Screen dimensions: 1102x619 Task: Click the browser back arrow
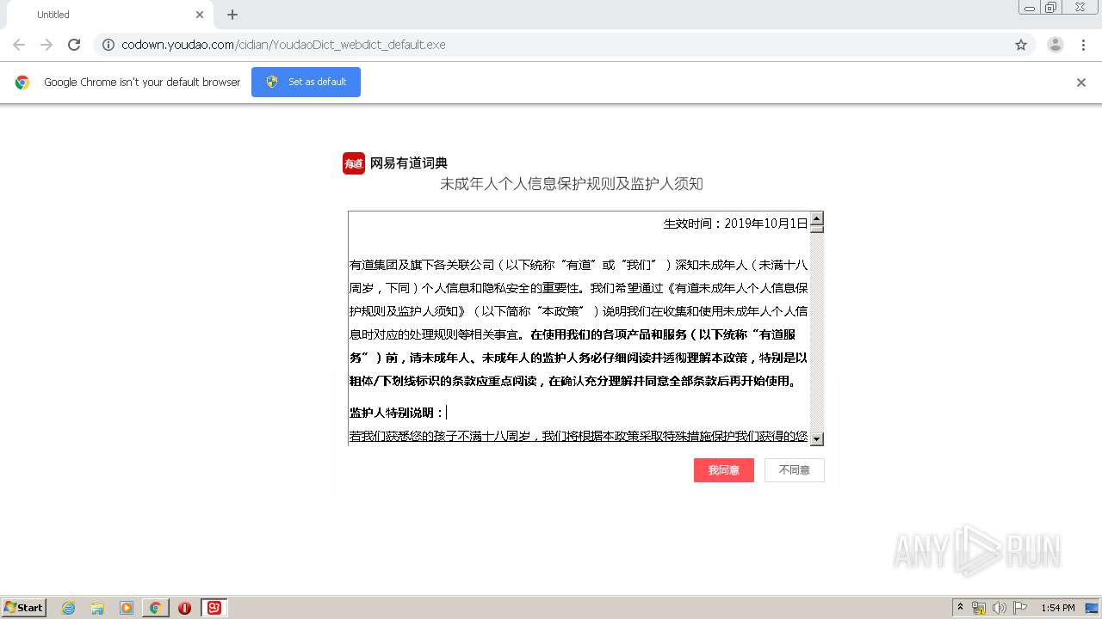point(19,45)
